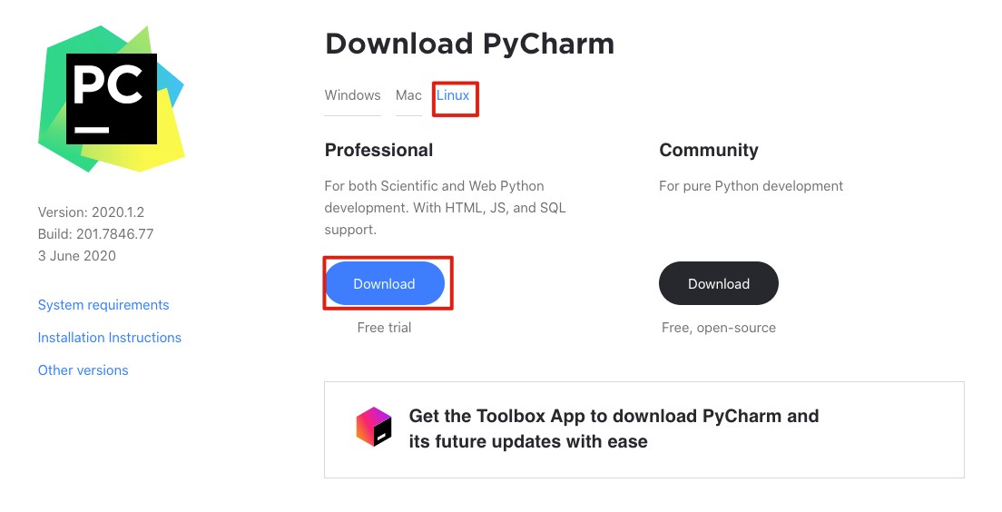Click the PyCharm PC logo
Image resolution: width=1002 pixels, height=512 pixels.
(x=112, y=98)
